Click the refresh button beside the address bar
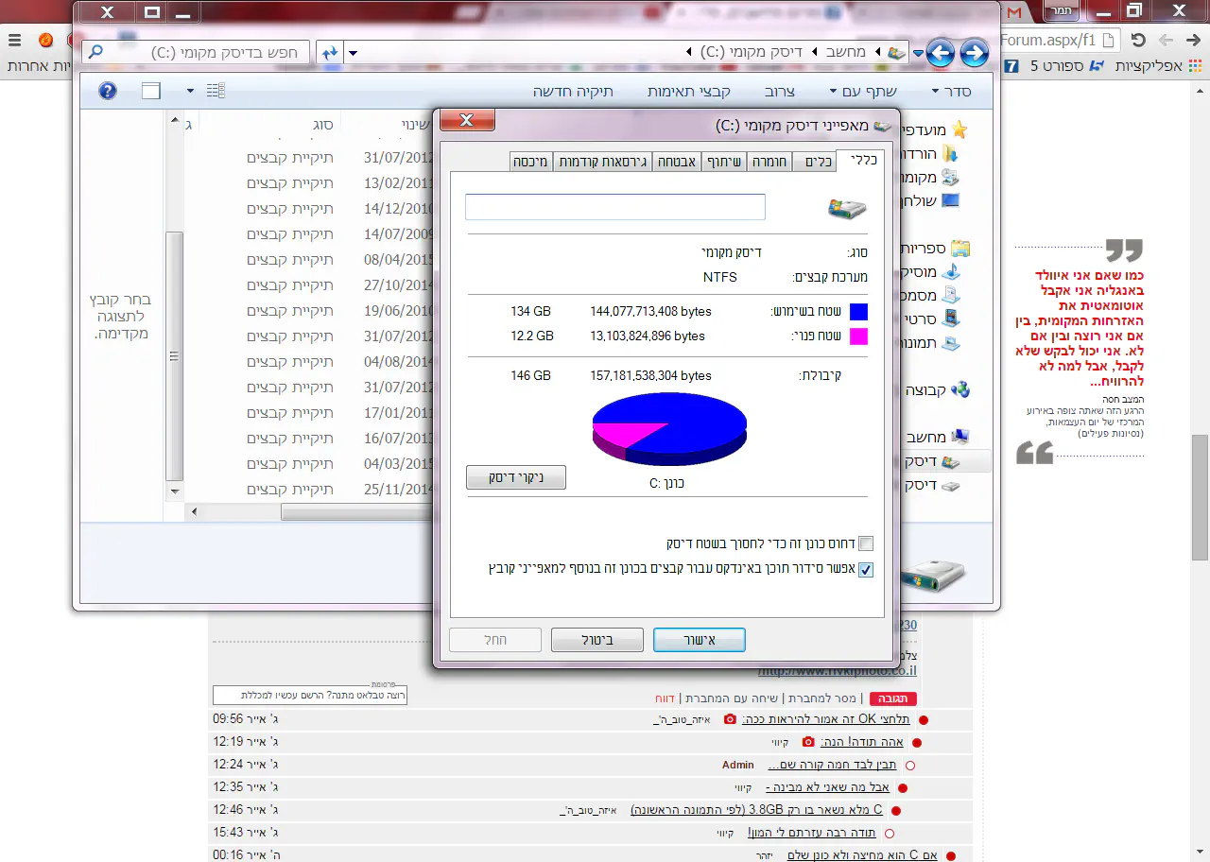Viewport: 1210px width, 862px height. click(330, 53)
